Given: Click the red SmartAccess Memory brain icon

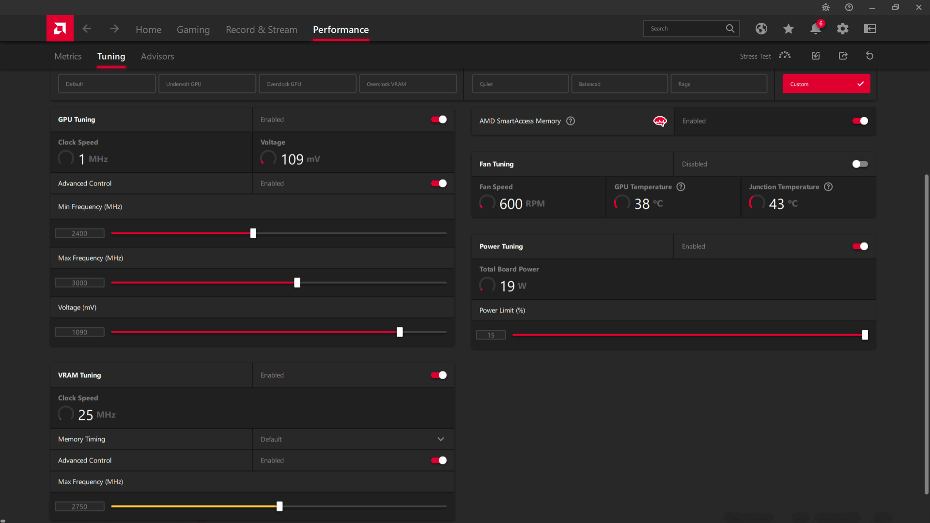Looking at the screenshot, I should point(660,121).
